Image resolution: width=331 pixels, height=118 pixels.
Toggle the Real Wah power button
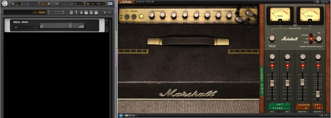click(x=107, y=20)
